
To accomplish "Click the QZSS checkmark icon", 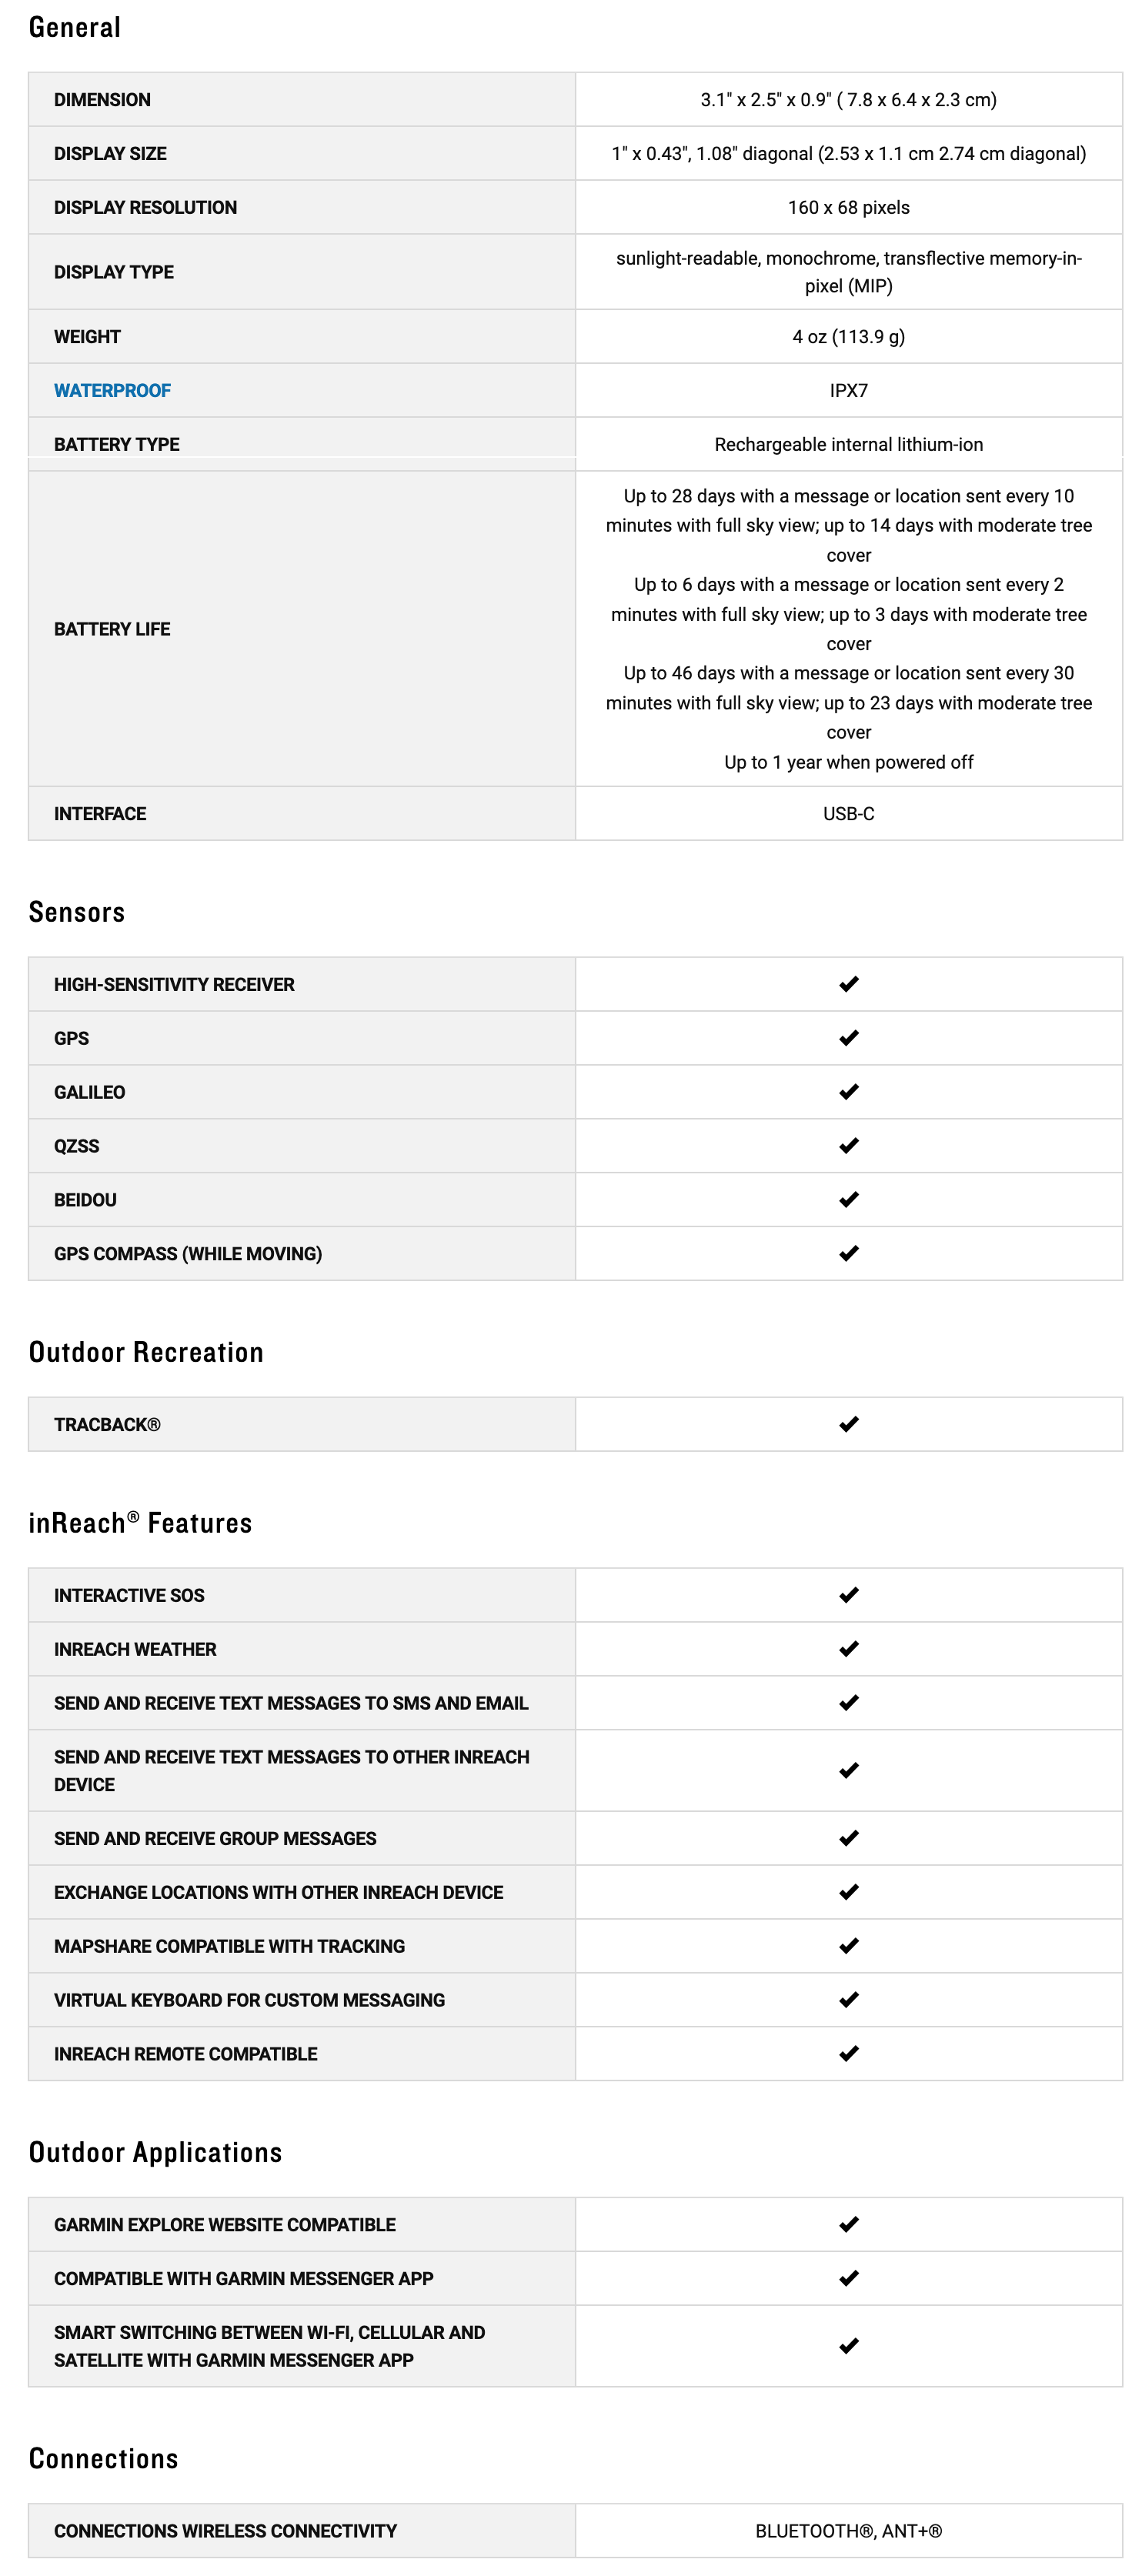I will pyautogui.click(x=848, y=1146).
